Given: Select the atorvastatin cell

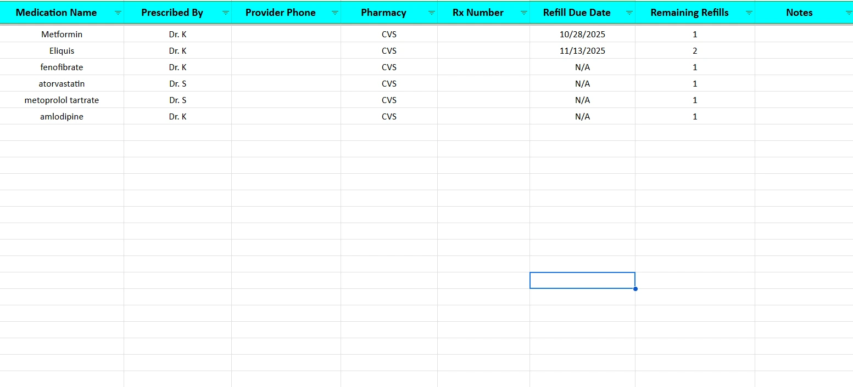Looking at the screenshot, I should click(x=62, y=83).
